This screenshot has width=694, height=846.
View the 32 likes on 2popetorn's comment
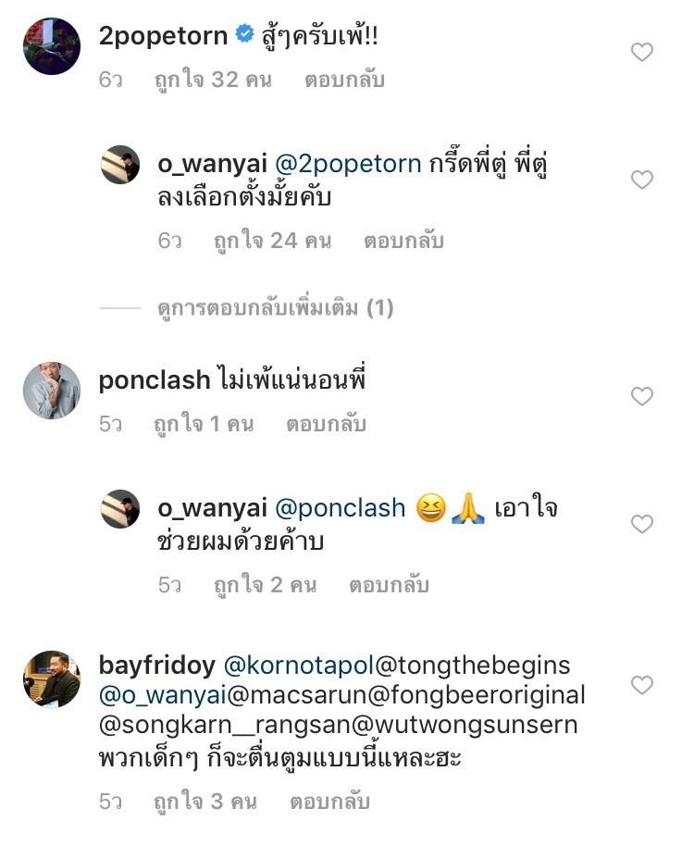click(x=213, y=80)
